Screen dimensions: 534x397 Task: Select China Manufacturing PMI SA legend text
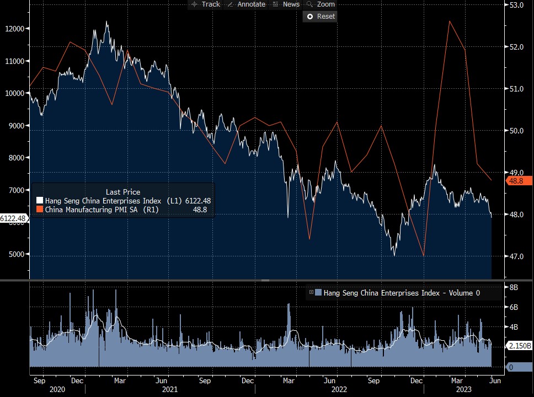(x=91, y=210)
